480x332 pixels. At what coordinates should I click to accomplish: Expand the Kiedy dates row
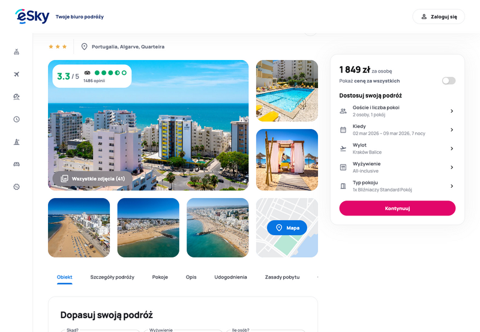[397, 130]
